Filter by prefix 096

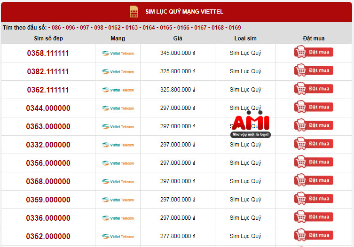[70, 28]
